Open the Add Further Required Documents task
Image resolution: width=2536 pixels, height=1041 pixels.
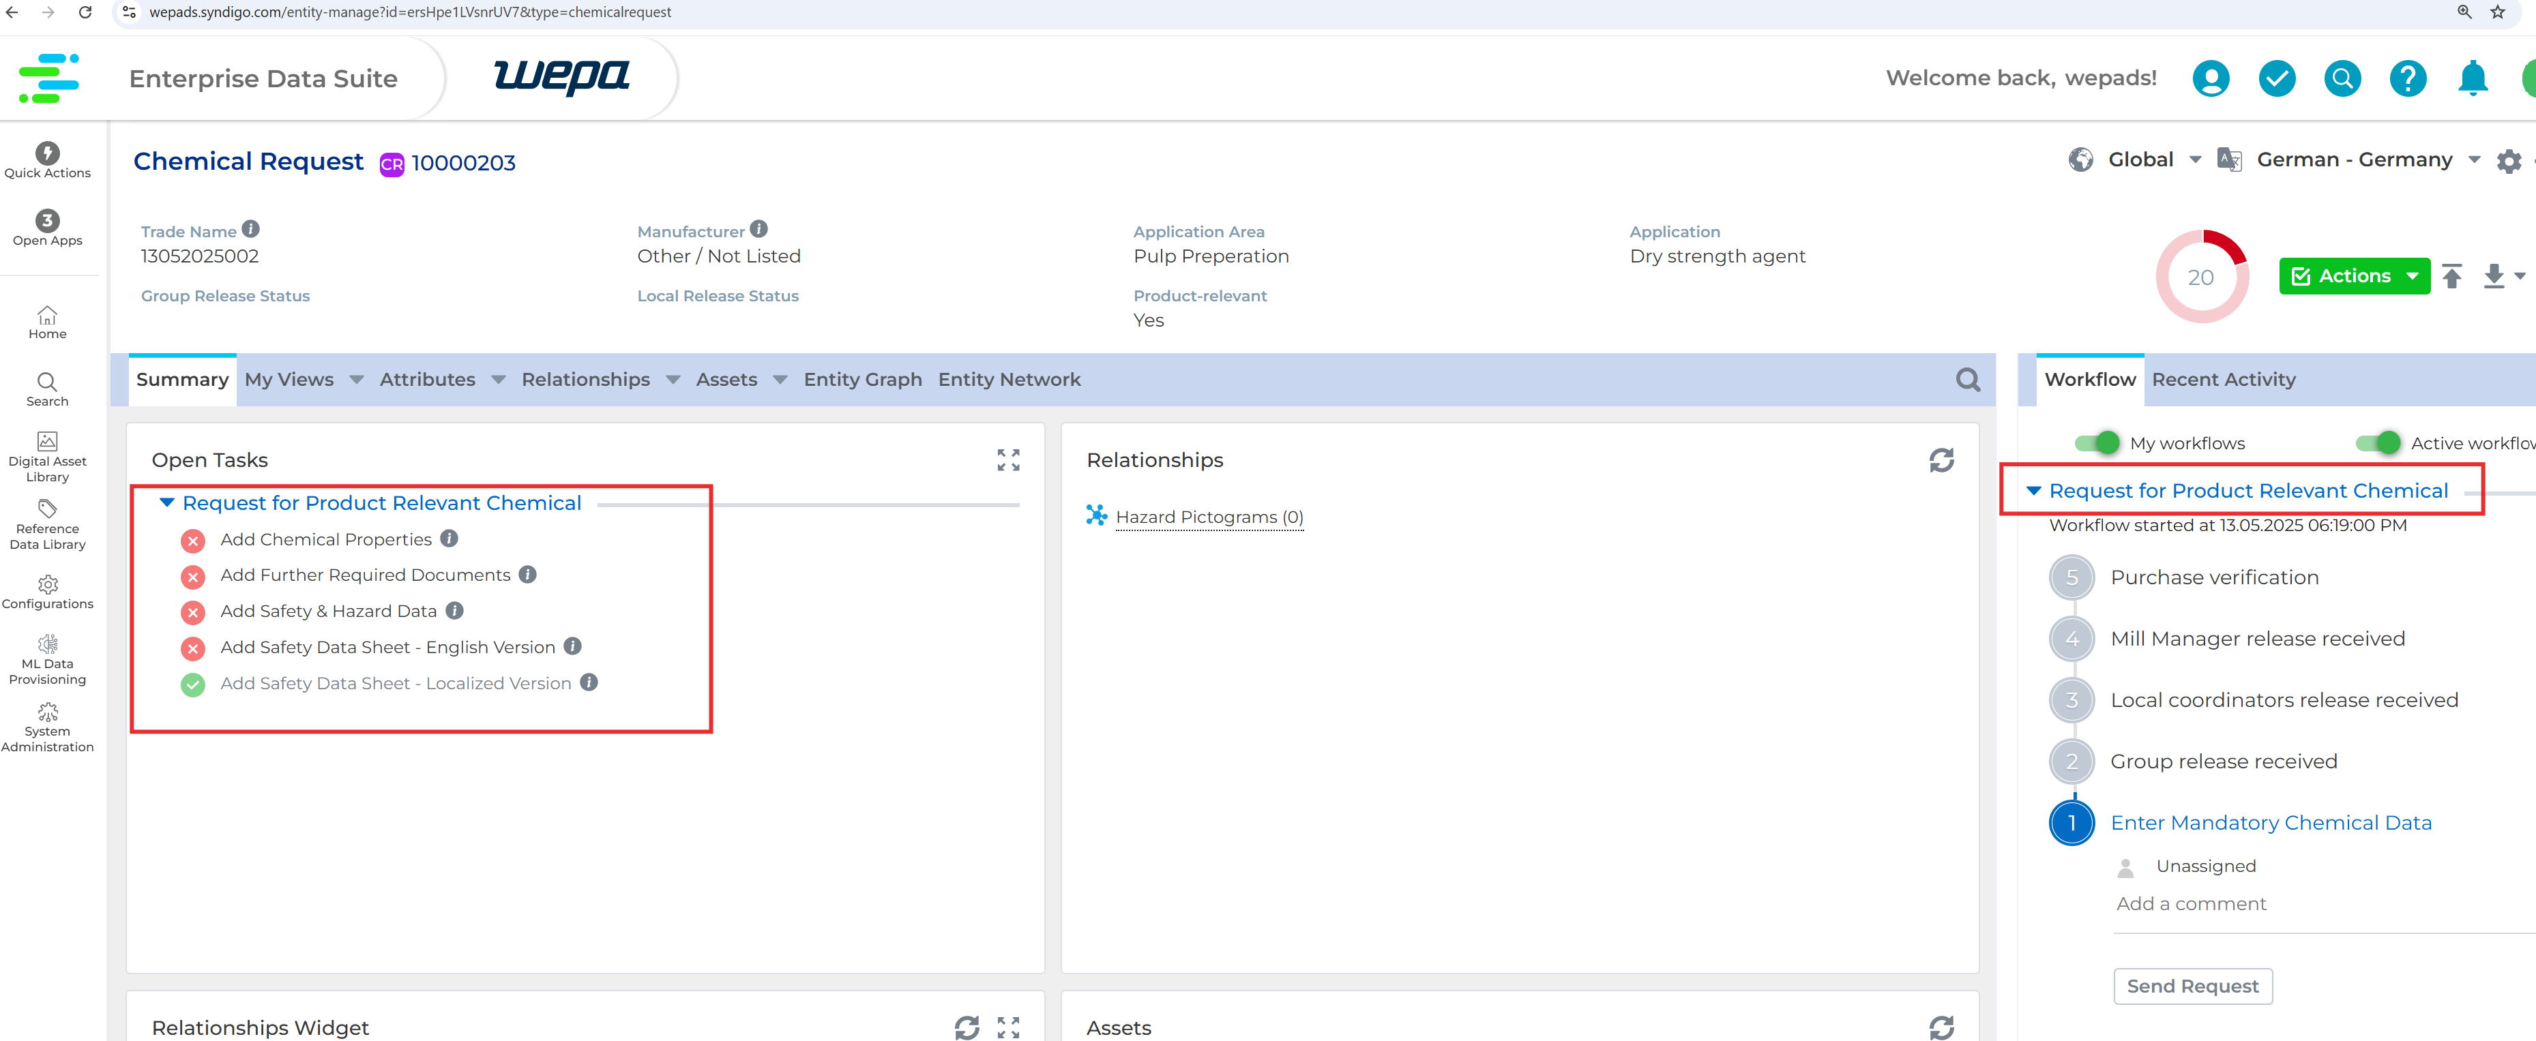[365, 575]
